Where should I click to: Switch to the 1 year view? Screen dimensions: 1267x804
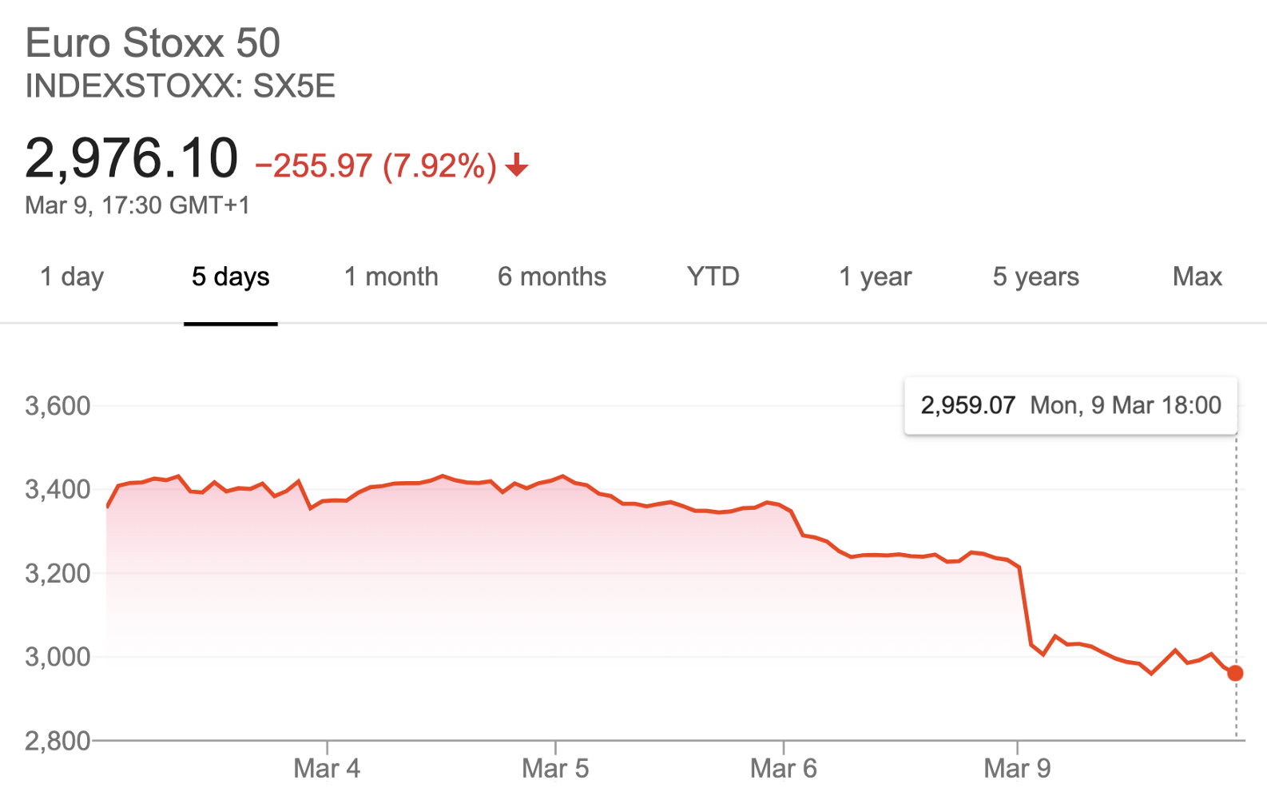click(x=875, y=277)
